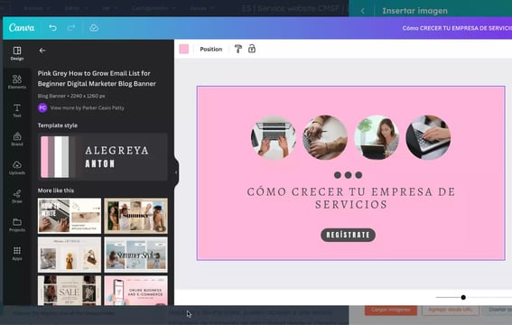Choose the Sale template thumbnail
This screenshot has height=325, width=512.
[x=70, y=291]
